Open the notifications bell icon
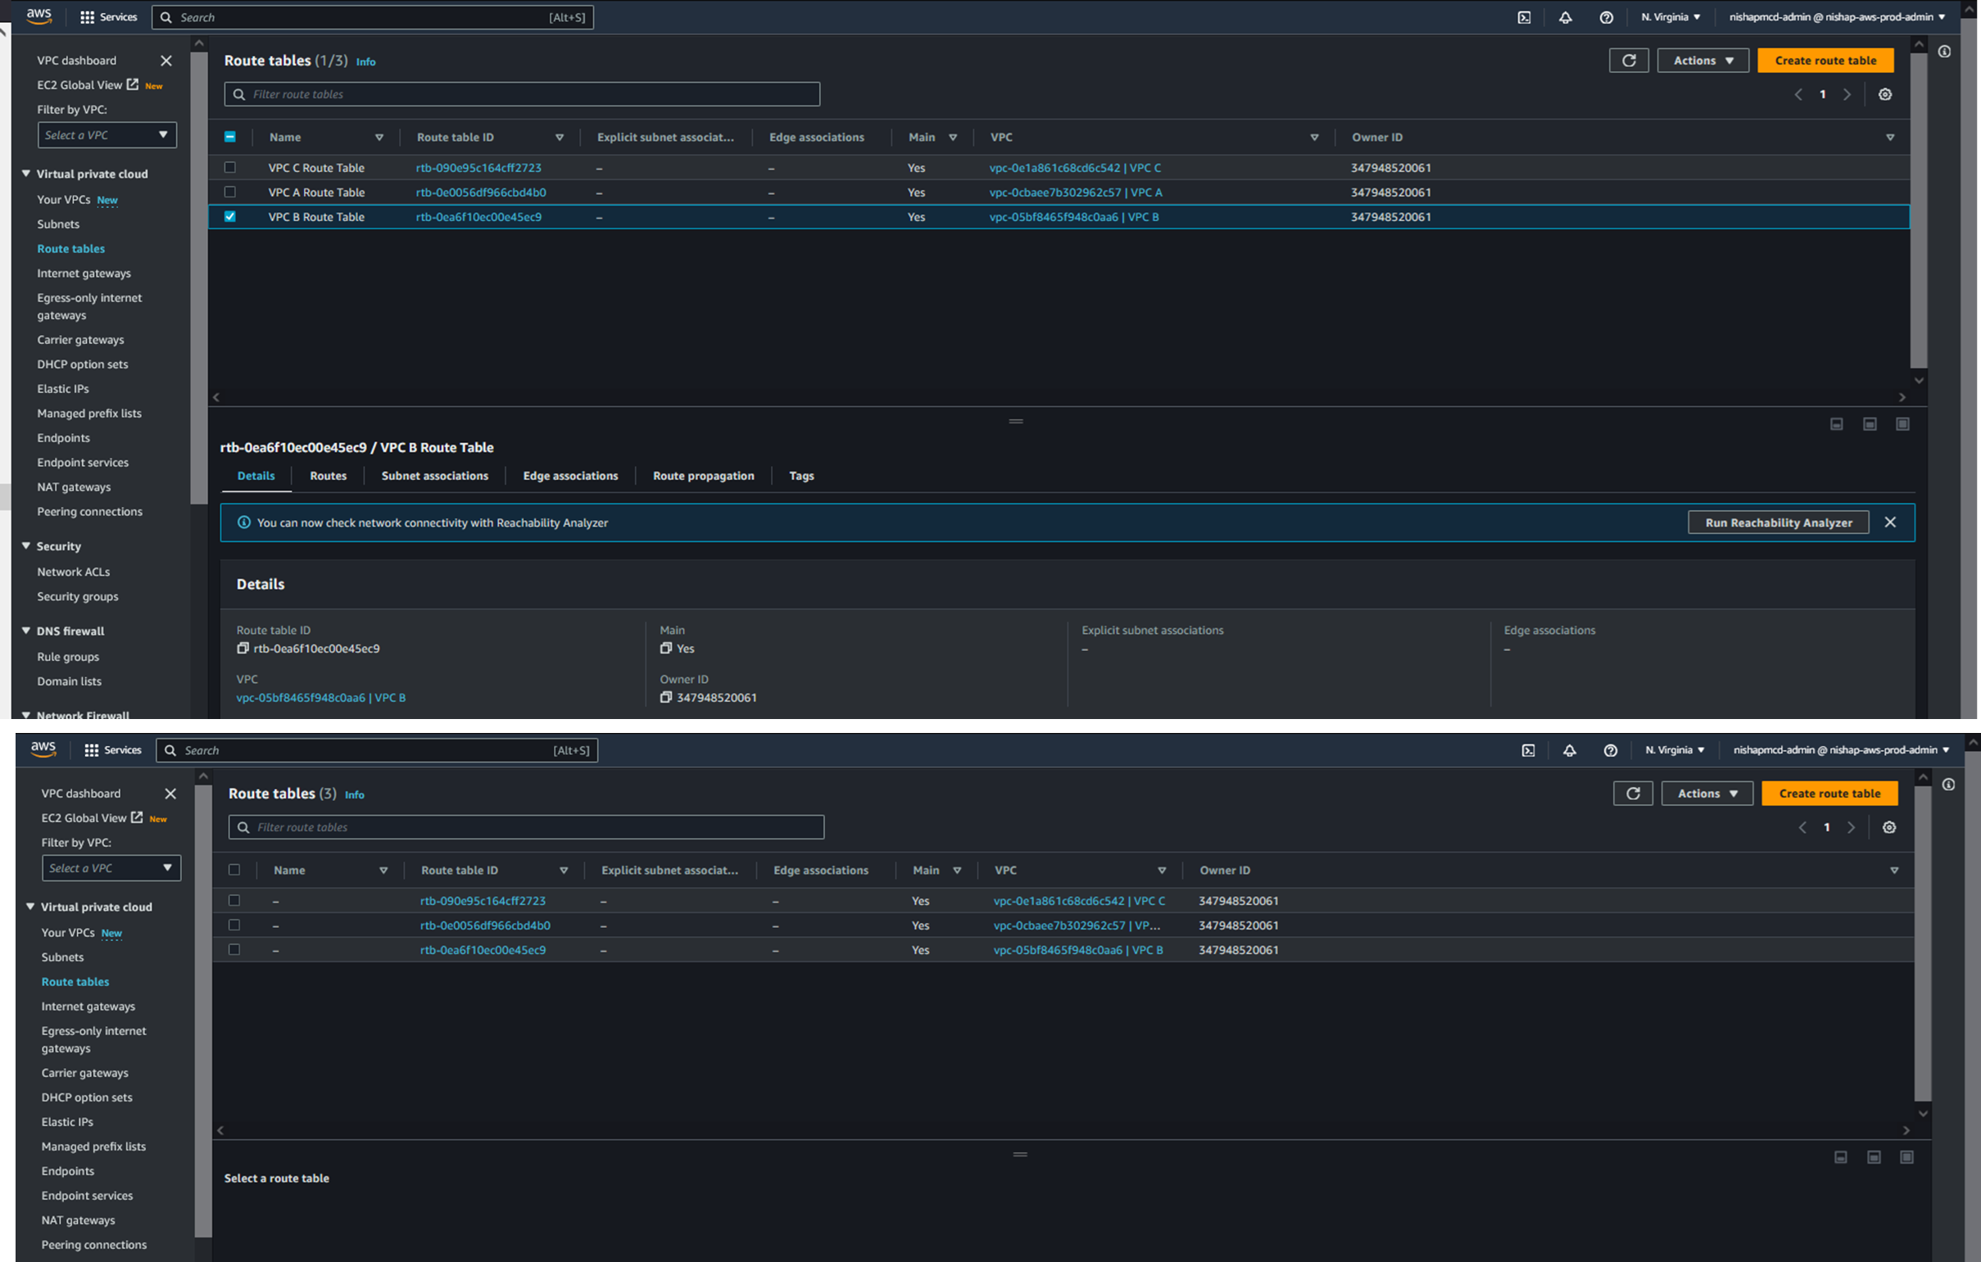The height and width of the screenshot is (1262, 1981). [1565, 17]
